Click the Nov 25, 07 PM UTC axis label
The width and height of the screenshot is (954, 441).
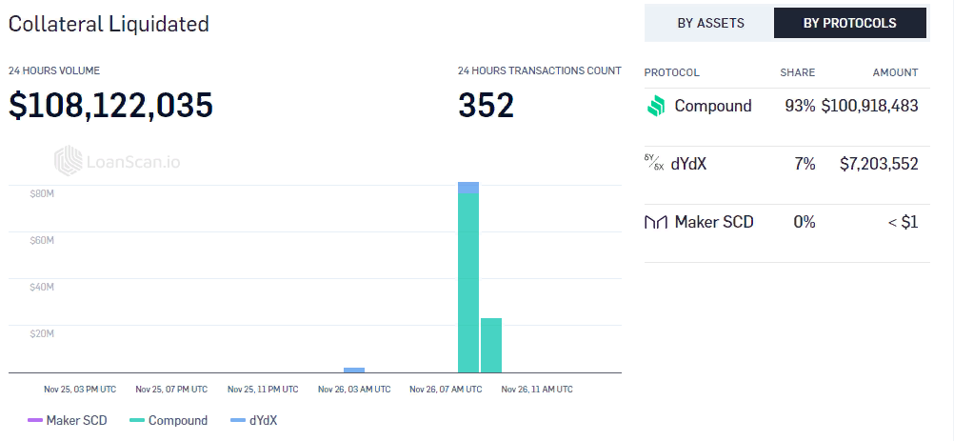click(x=171, y=390)
